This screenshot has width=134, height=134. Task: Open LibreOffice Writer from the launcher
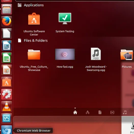click(7, 45)
